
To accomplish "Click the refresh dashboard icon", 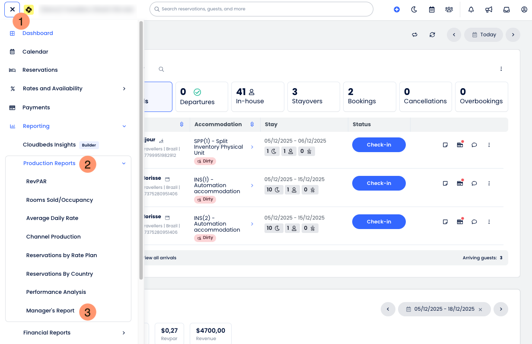I will (x=432, y=35).
